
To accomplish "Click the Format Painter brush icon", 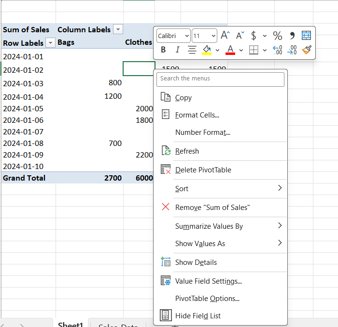I will click(x=306, y=50).
